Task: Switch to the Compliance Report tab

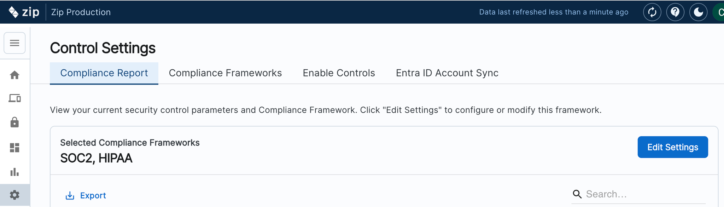Action: [x=104, y=73]
